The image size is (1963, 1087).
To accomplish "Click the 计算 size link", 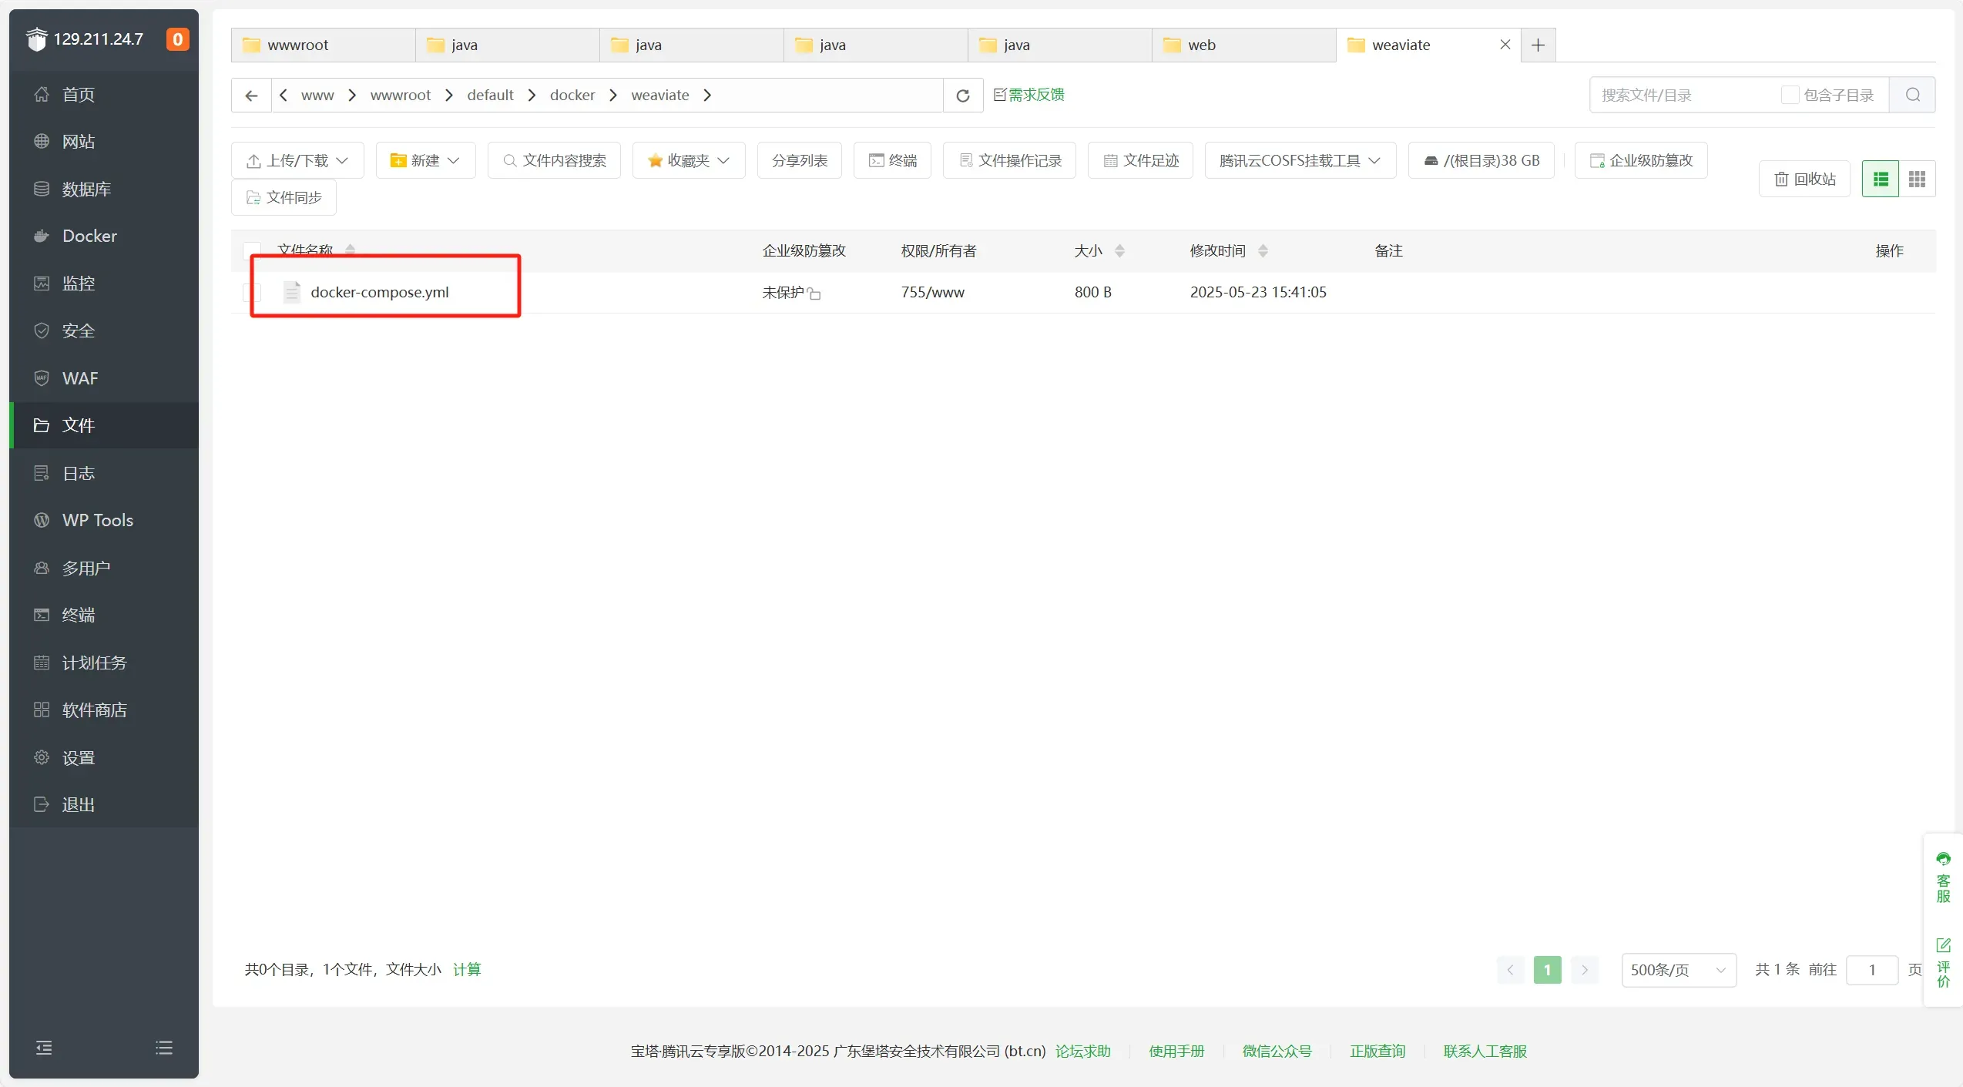I will (x=467, y=970).
